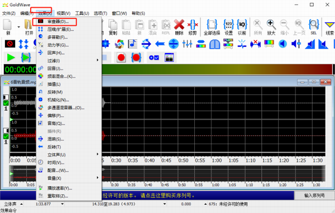
Task: Click the Fade Out speaker ramp icon
Action: 323,44
